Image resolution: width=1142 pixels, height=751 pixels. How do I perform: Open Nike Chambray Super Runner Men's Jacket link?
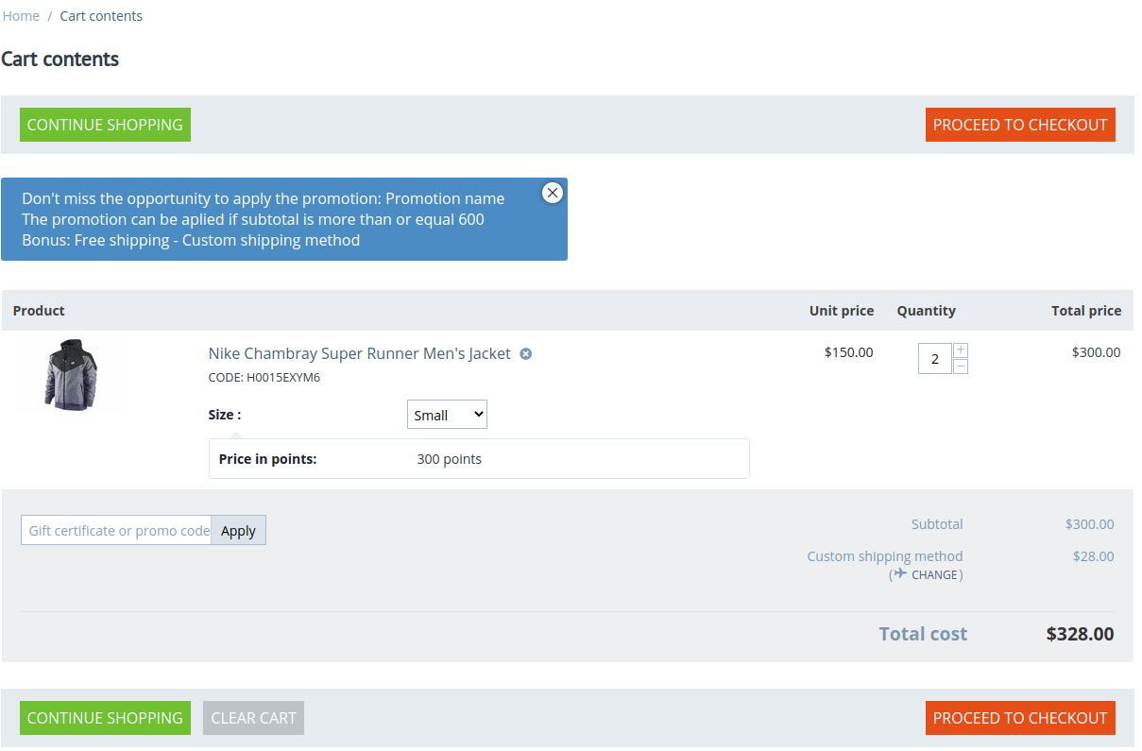360,353
